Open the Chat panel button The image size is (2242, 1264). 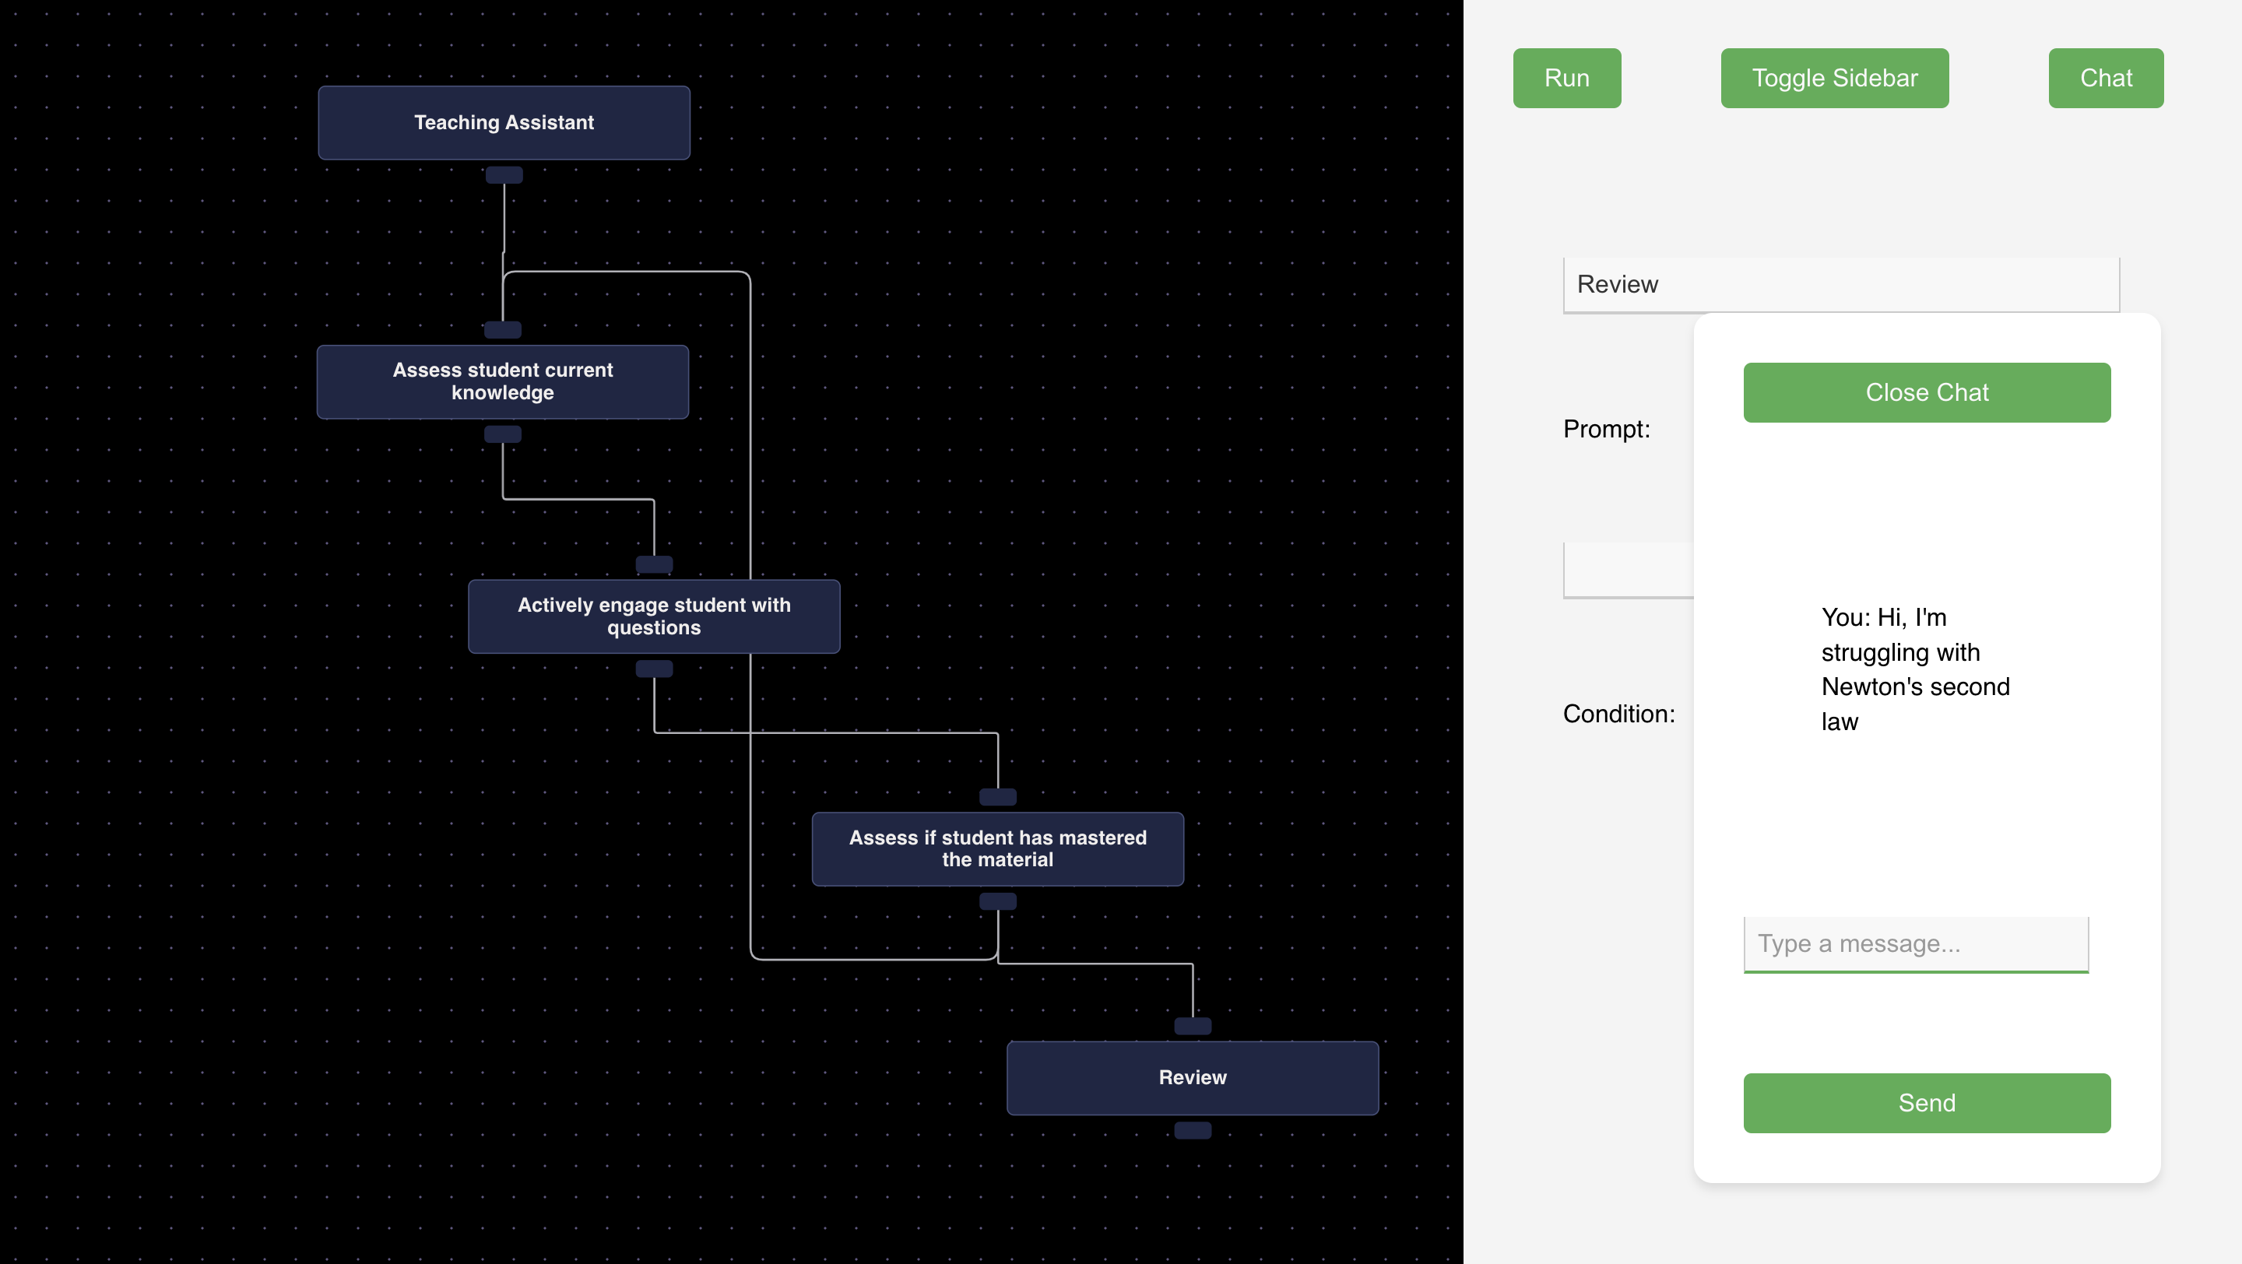(x=2105, y=79)
